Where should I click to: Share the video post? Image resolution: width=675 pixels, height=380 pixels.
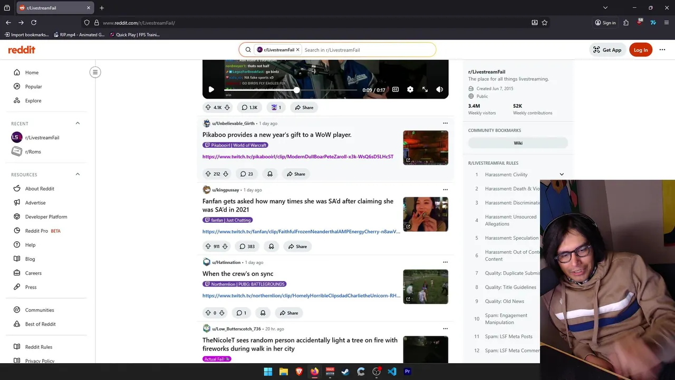[304, 108]
